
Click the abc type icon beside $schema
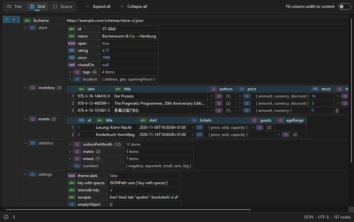(x=27, y=21)
